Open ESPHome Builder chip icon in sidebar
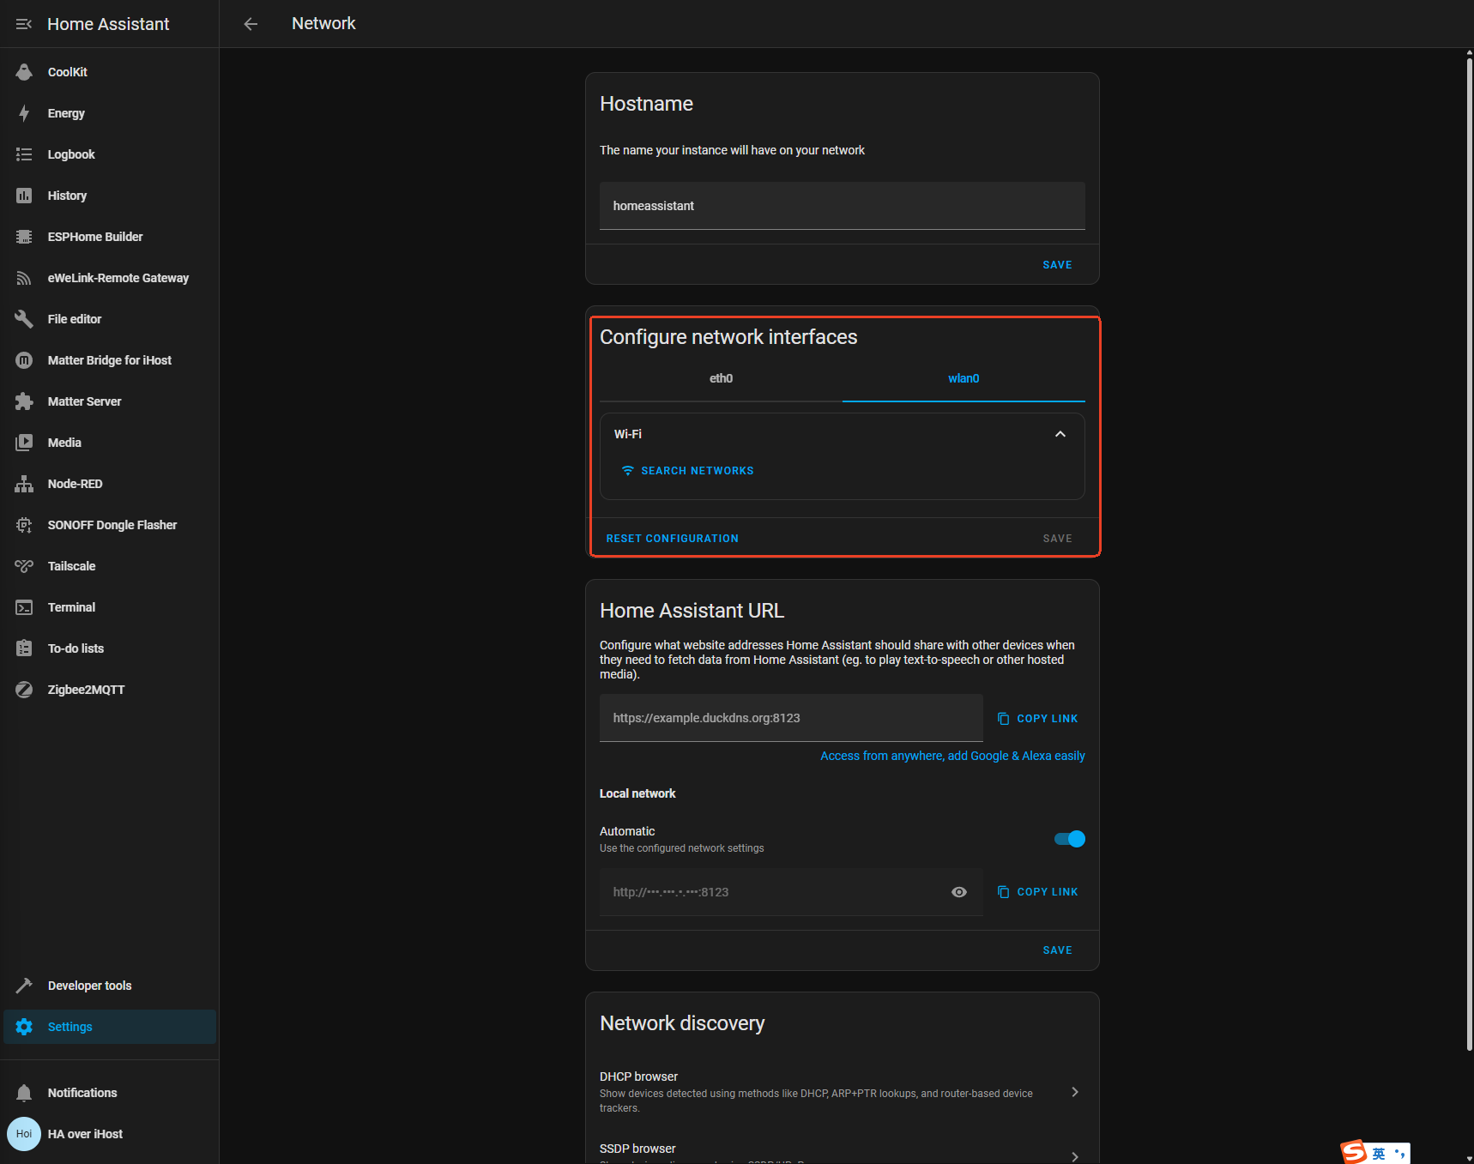The width and height of the screenshot is (1474, 1164). tap(24, 237)
